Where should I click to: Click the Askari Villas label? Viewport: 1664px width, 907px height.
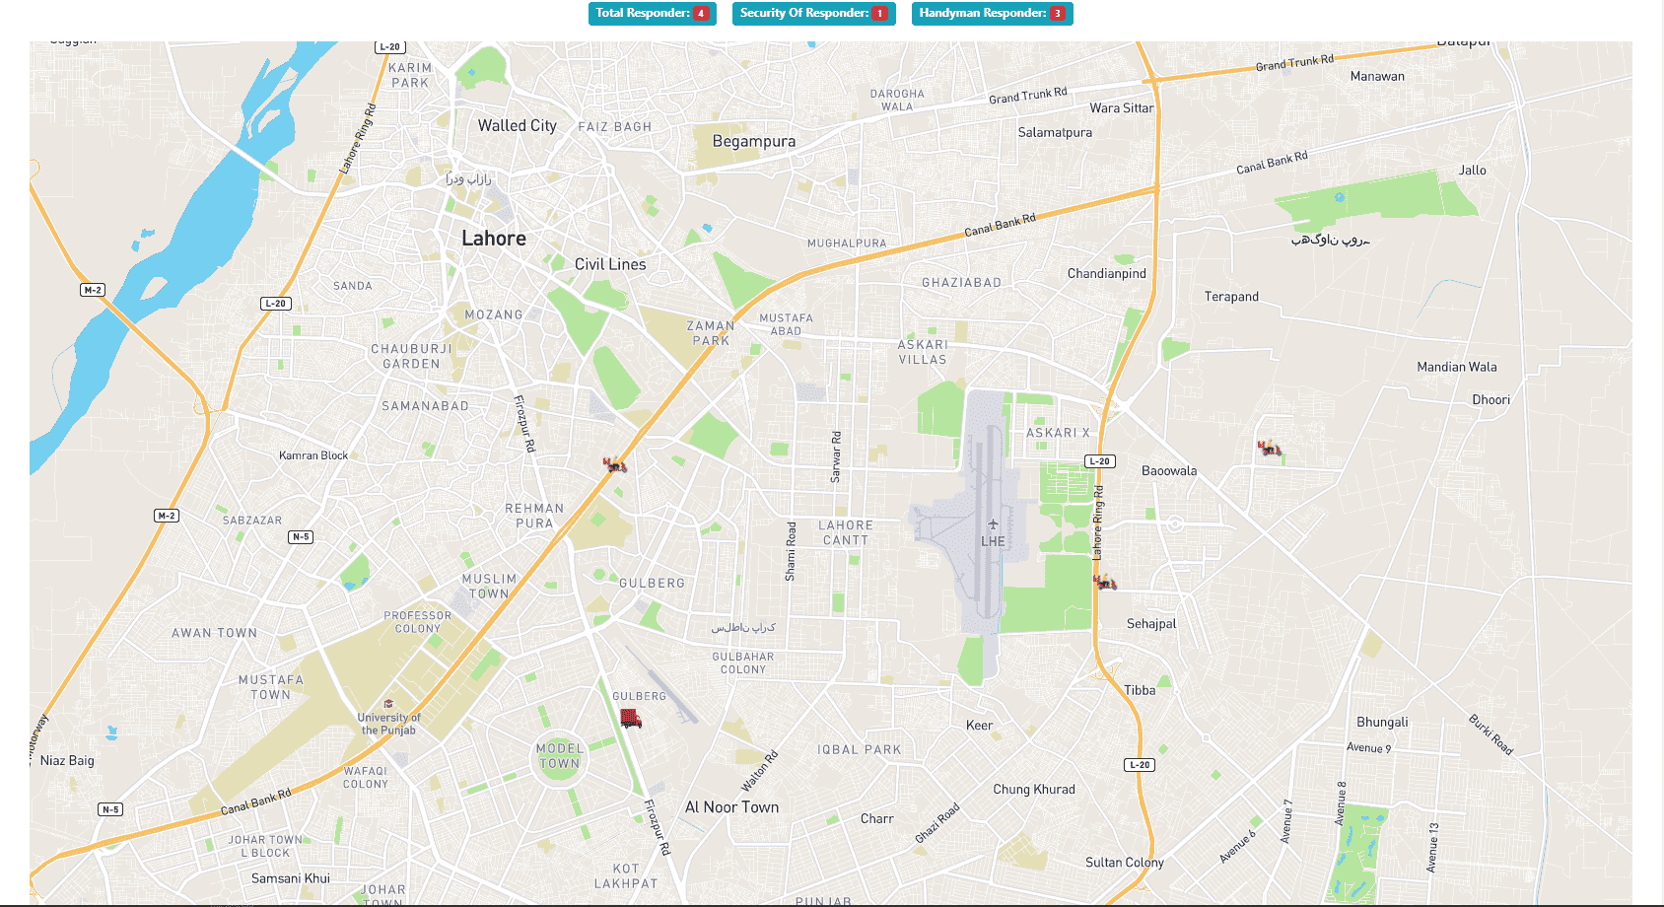(923, 352)
